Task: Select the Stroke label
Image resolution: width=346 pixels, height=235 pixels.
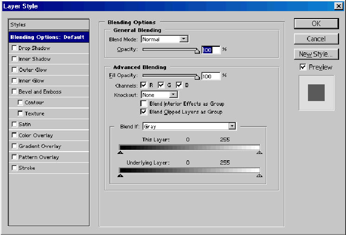Action: tap(27, 168)
